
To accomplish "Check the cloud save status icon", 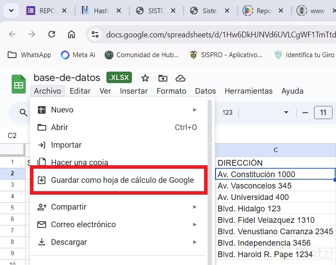I will pyautogui.click(x=180, y=78).
